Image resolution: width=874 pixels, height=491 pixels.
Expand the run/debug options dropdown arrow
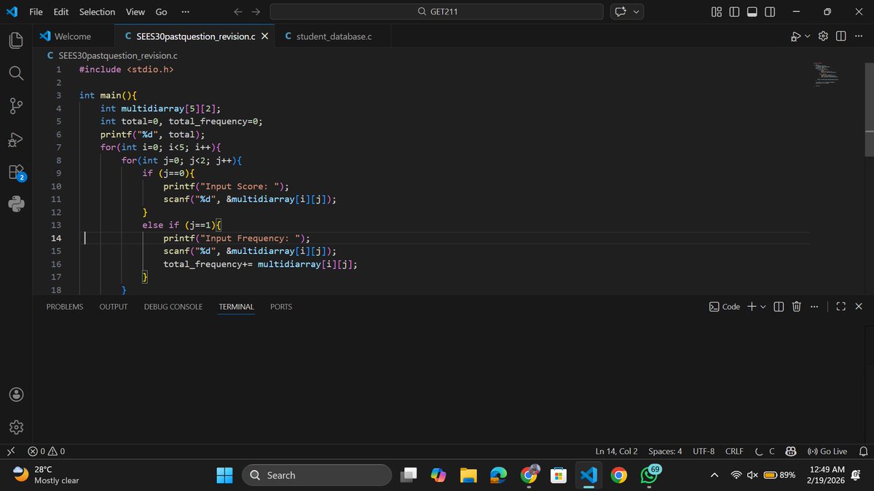[808, 36]
